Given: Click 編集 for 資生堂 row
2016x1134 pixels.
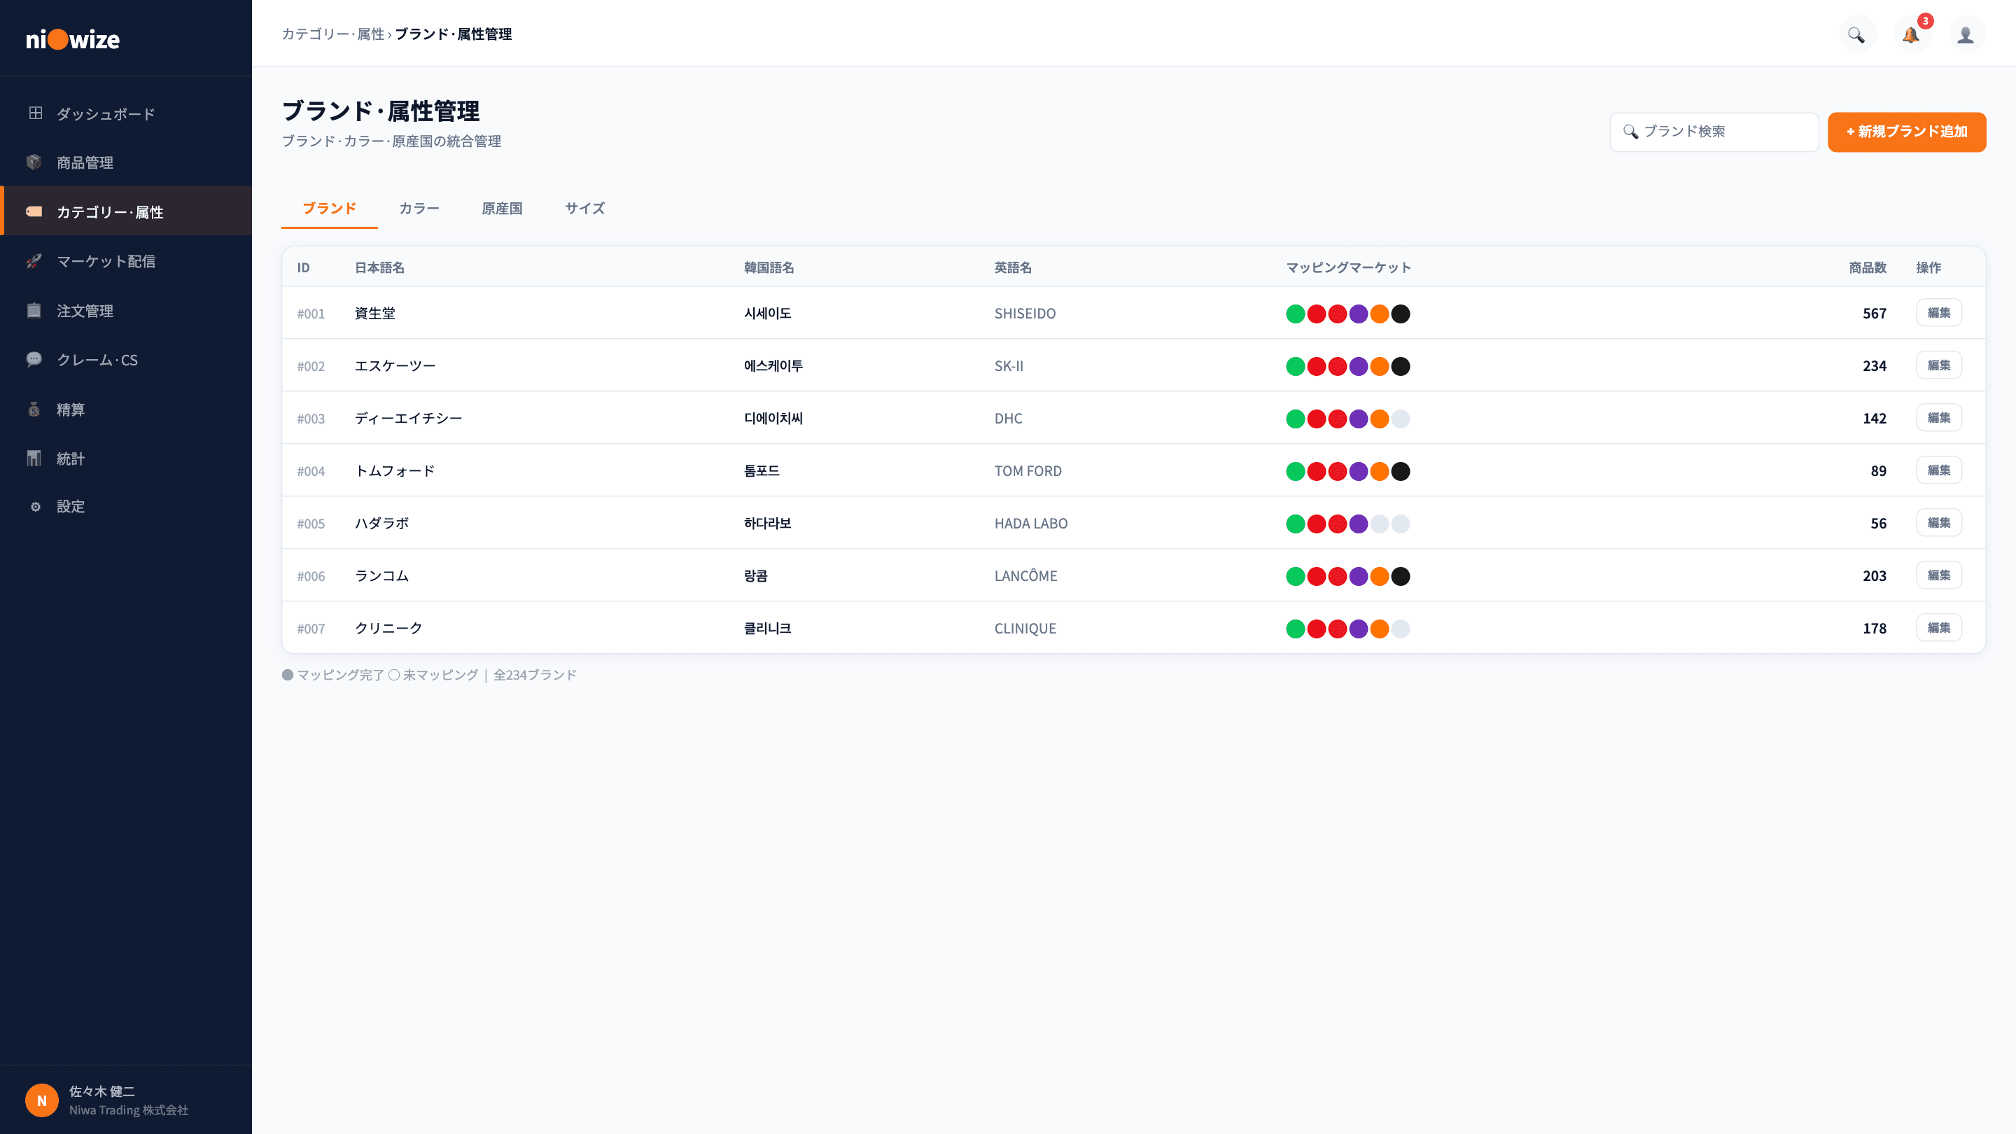Looking at the screenshot, I should point(1938,312).
